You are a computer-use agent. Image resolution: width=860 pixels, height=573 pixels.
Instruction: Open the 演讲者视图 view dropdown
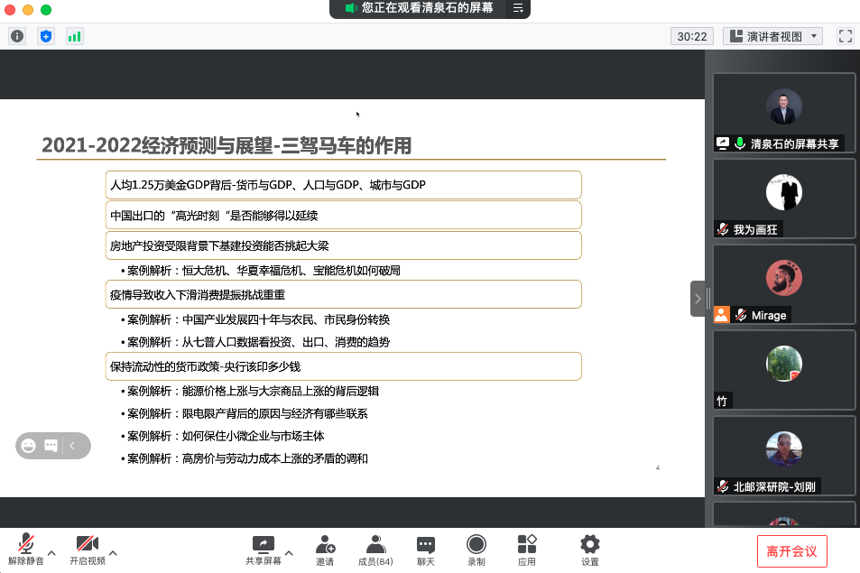(x=773, y=36)
